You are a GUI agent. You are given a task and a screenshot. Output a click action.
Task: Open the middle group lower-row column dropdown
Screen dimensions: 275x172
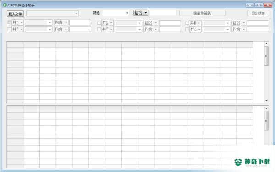128,30
